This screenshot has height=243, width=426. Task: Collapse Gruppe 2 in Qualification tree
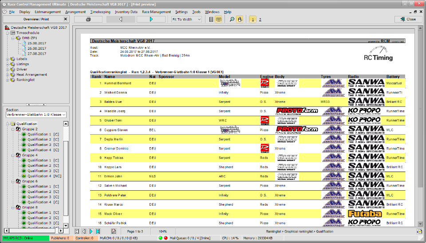click(x=13, y=129)
